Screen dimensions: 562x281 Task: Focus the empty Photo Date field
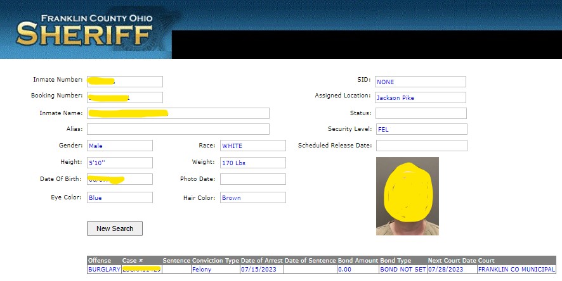coord(253,179)
